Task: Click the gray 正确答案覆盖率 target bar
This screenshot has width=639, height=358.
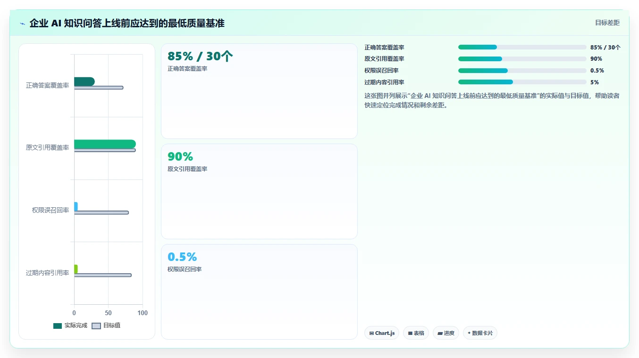Action: click(99, 88)
